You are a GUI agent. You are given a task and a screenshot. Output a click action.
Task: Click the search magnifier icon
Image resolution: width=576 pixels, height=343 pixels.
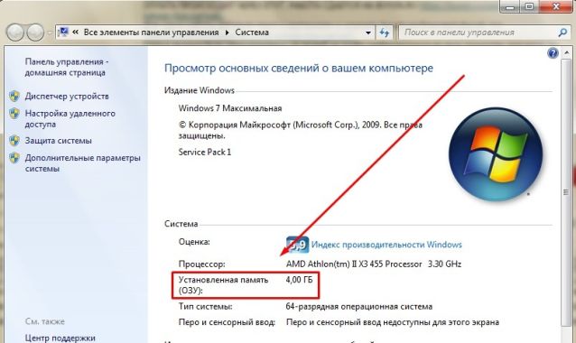click(x=562, y=32)
